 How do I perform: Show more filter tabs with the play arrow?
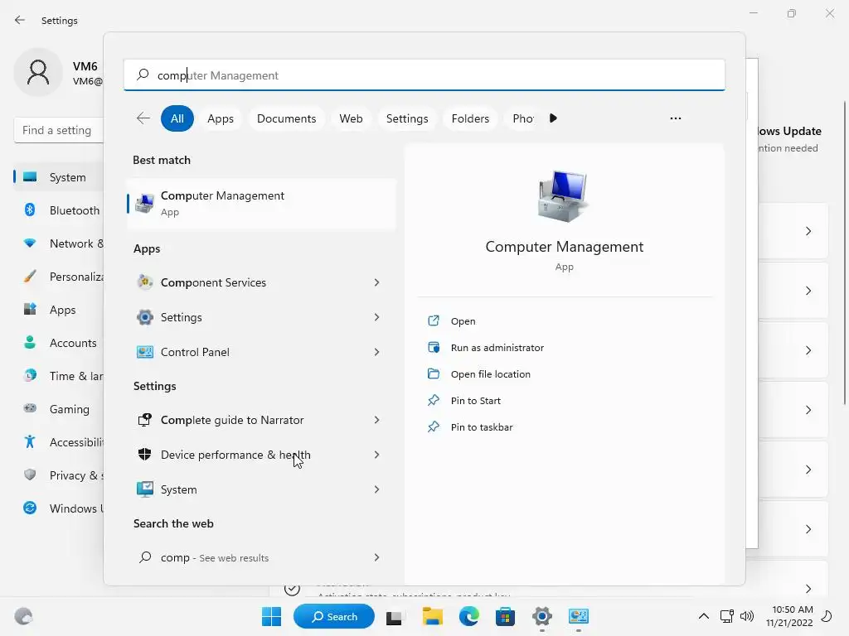coord(553,118)
